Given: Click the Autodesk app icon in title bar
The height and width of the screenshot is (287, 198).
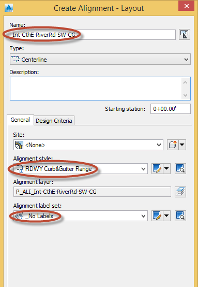Looking at the screenshot, I should 9,8.
